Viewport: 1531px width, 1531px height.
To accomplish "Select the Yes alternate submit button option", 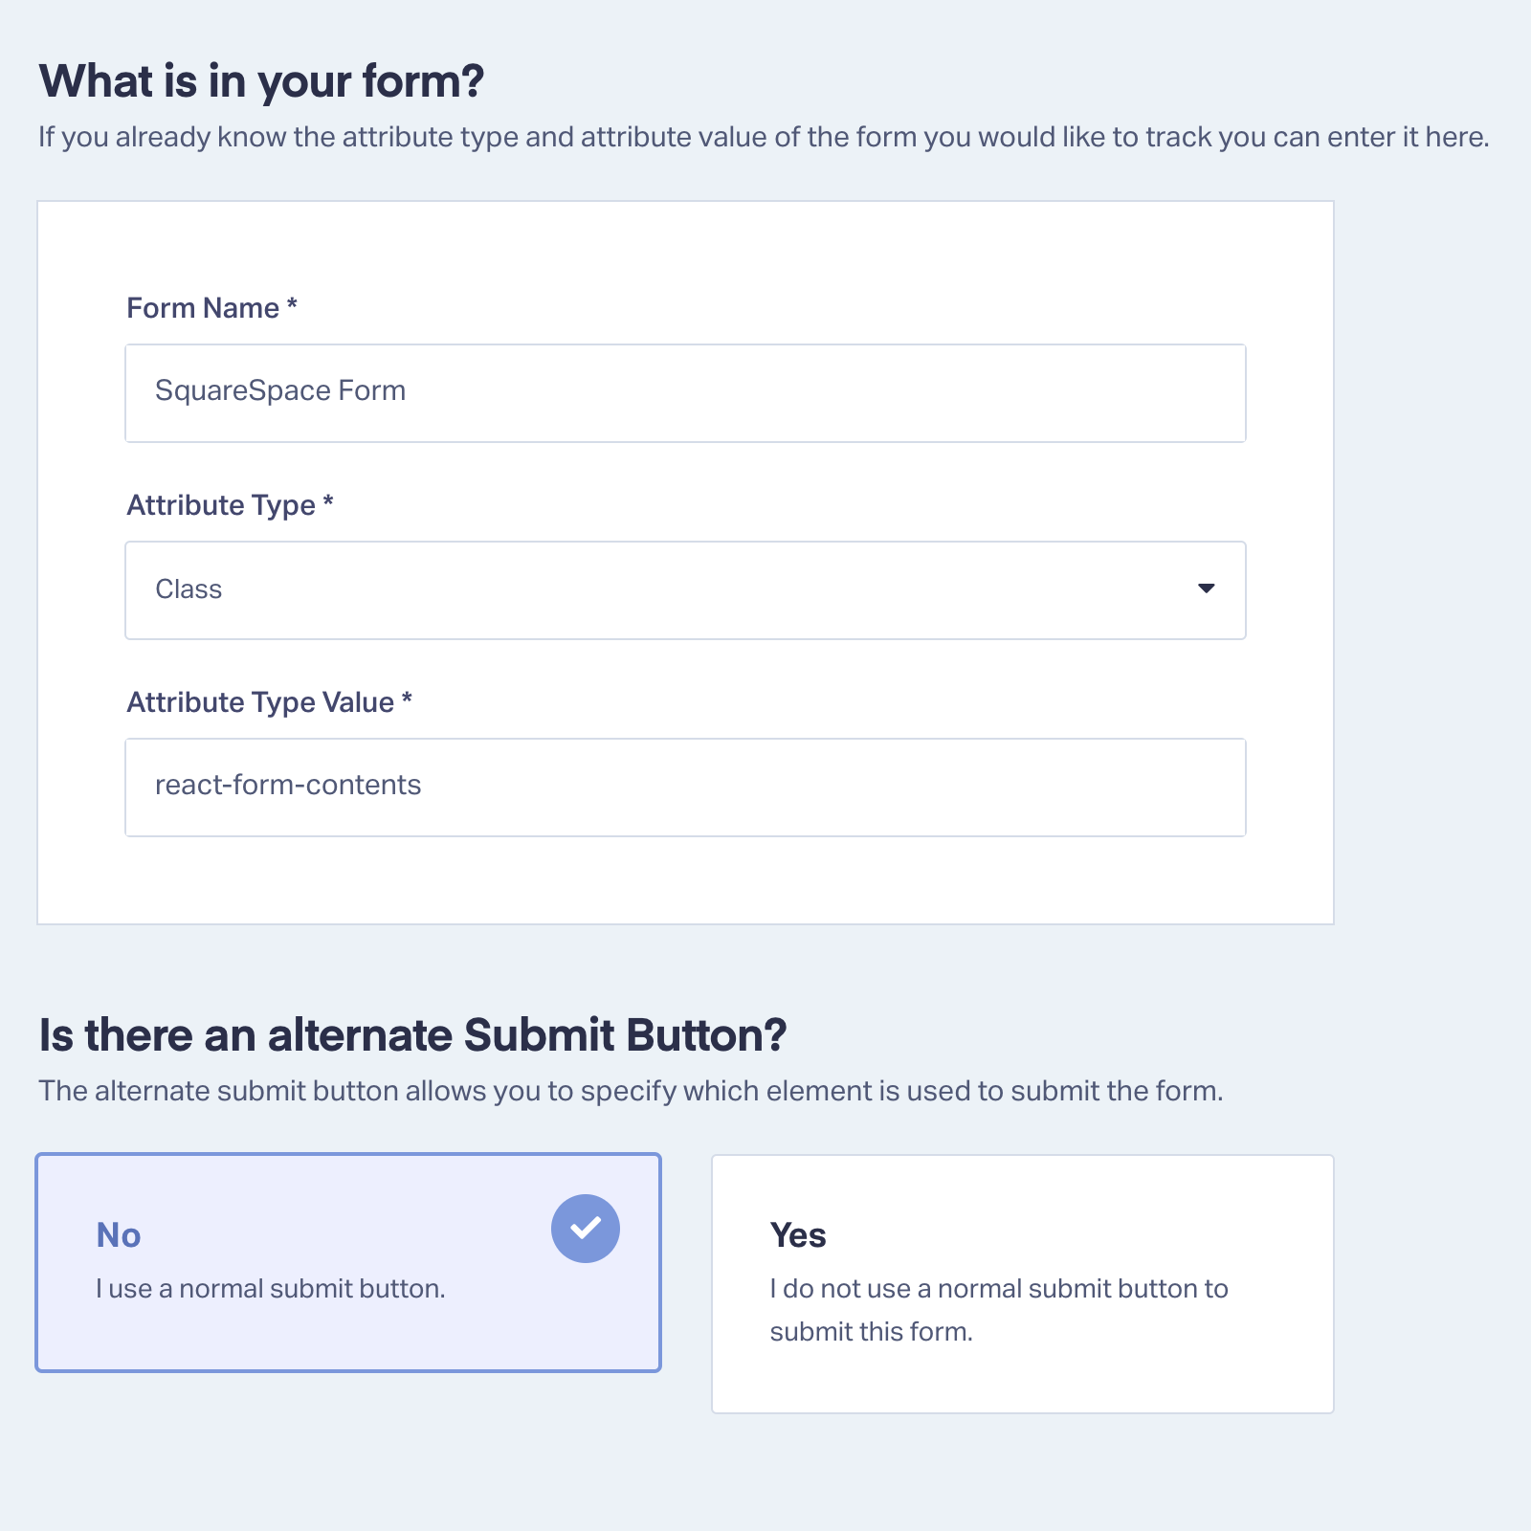I will 1022,1284.
